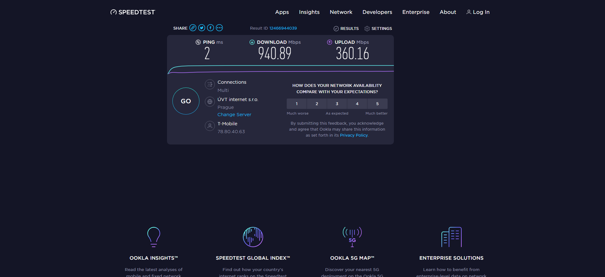The width and height of the screenshot is (605, 277).
Task: Open the Privacy Policy link
Action: [x=354, y=135]
